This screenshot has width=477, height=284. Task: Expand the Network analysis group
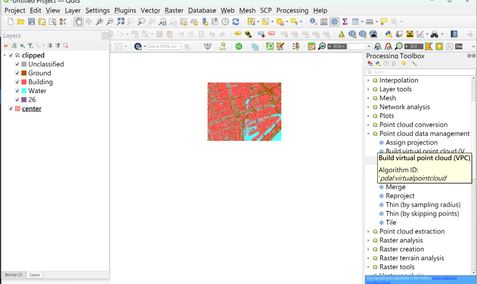point(368,107)
